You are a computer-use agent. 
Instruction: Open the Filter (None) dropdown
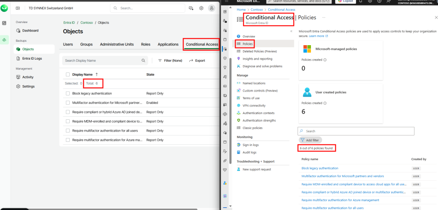170,61
